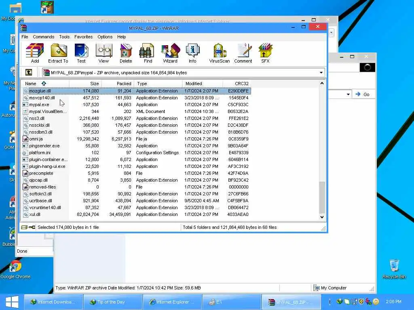Image resolution: width=414 pixels, height=310 pixels.
Task: Open the View tool icon
Action: [x=104, y=53]
